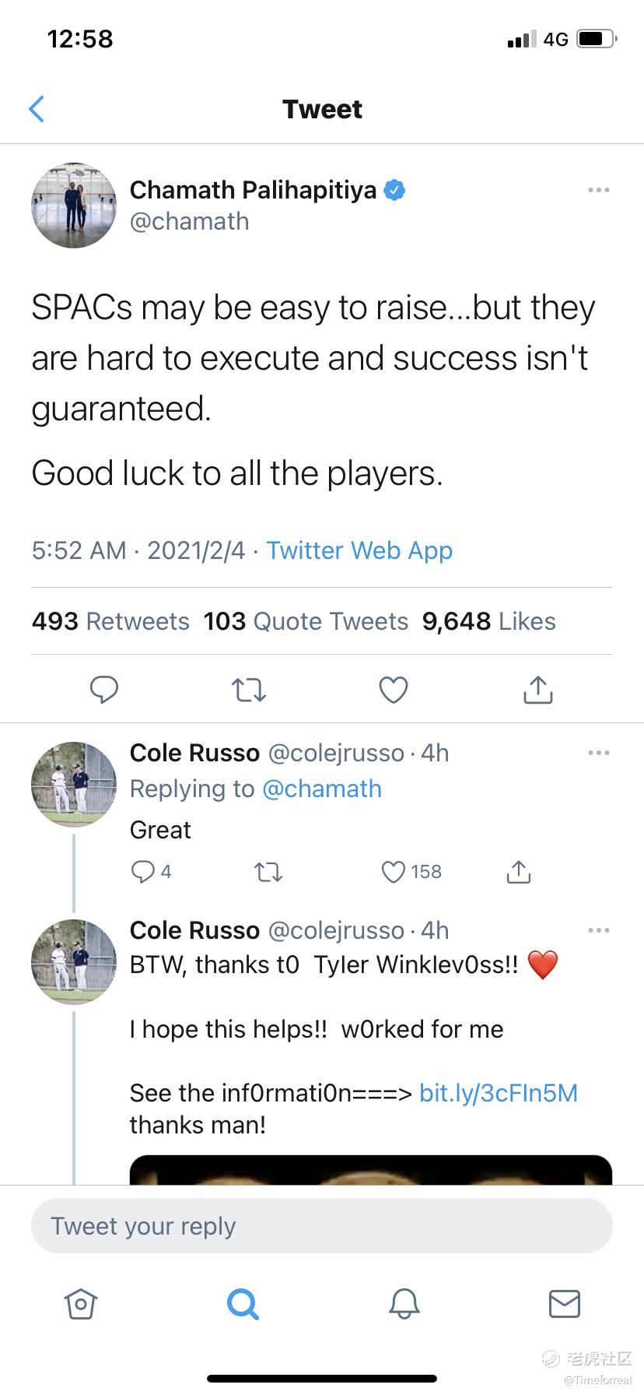Focus the 'Tweet your reply' field
The width and height of the screenshot is (644, 1395).
coord(322,1226)
